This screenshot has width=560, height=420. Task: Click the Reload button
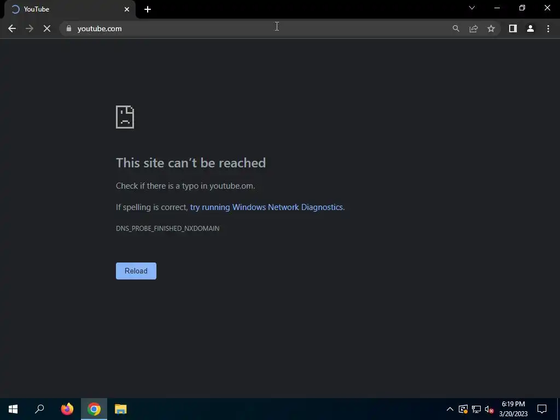[x=136, y=271]
